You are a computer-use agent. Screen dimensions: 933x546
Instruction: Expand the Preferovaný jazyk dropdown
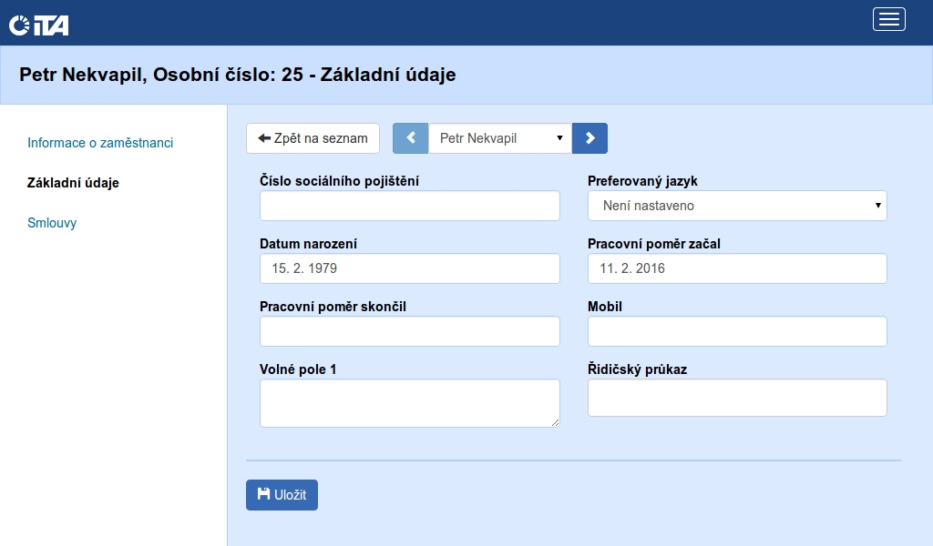click(736, 206)
